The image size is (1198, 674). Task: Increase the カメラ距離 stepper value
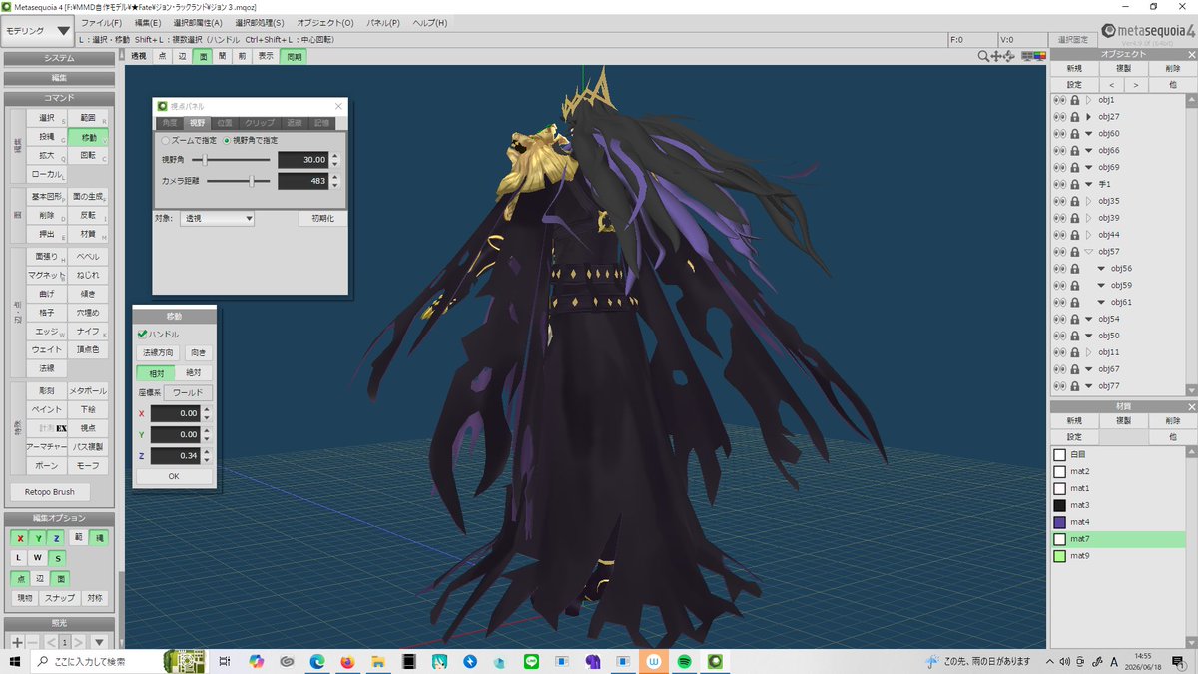(335, 177)
